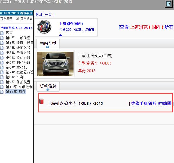Open 第0章 一般信息 chapter
This screenshot has width=174, height=163.
pos(18,38)
